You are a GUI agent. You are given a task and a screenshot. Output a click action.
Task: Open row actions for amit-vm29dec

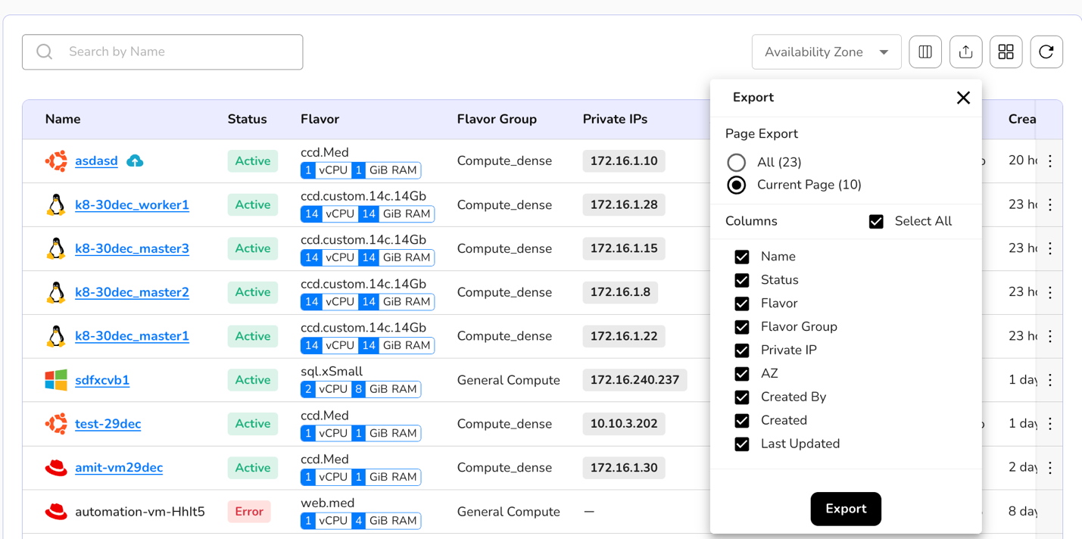click(1050, 468)
